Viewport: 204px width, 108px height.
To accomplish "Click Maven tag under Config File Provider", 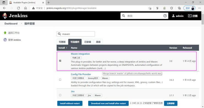I will (105, 78).
